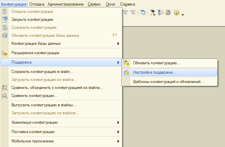Open the toolbar overflow dropdown arrow
This screenshot has width=225, height=147.
point(183,15)
